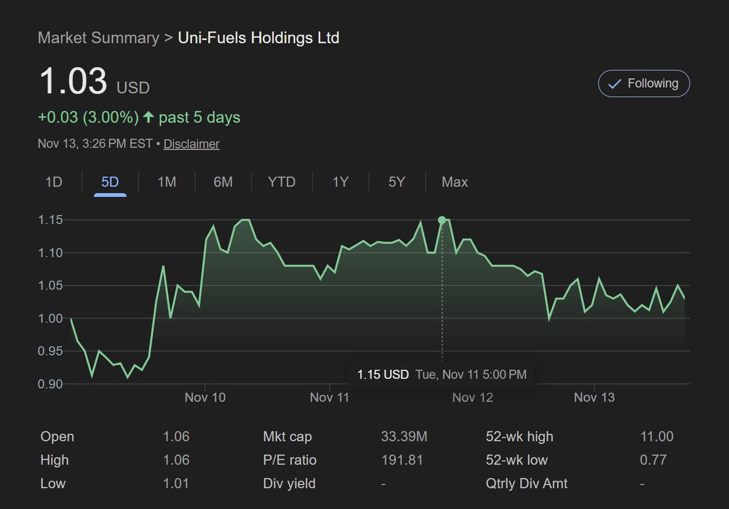Click the 52-wk low value 0.77

point(653,460)
